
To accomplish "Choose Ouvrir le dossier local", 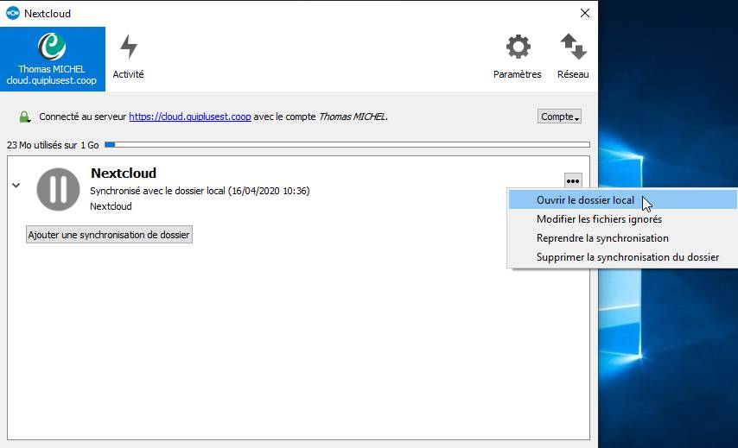I will pyautogui.click(x=623, y=199).
